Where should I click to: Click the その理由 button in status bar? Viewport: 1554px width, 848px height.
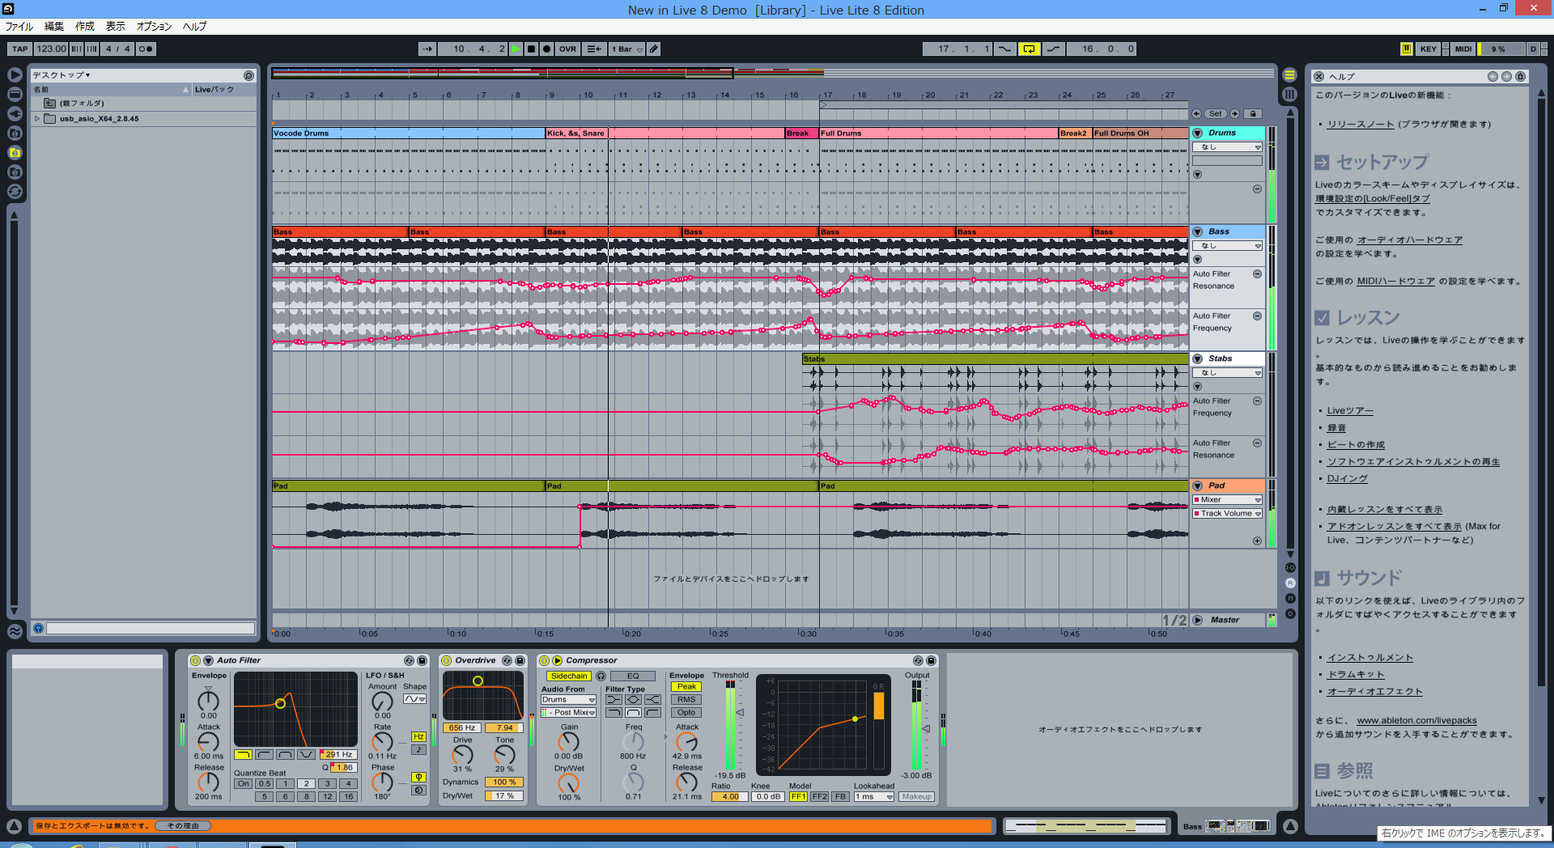tap(183, 826)
